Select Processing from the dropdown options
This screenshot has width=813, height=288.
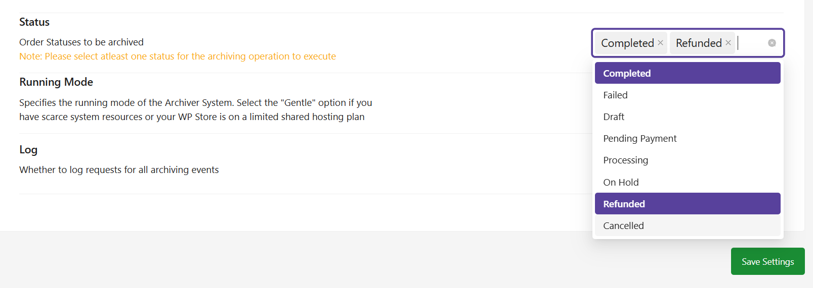coord(688,160)
